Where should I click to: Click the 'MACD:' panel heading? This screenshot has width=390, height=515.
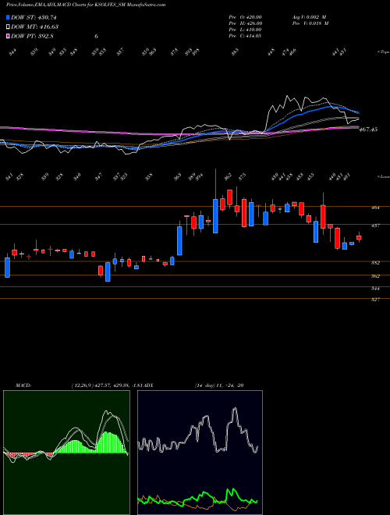pyautogui.click(x=23, y=385)
